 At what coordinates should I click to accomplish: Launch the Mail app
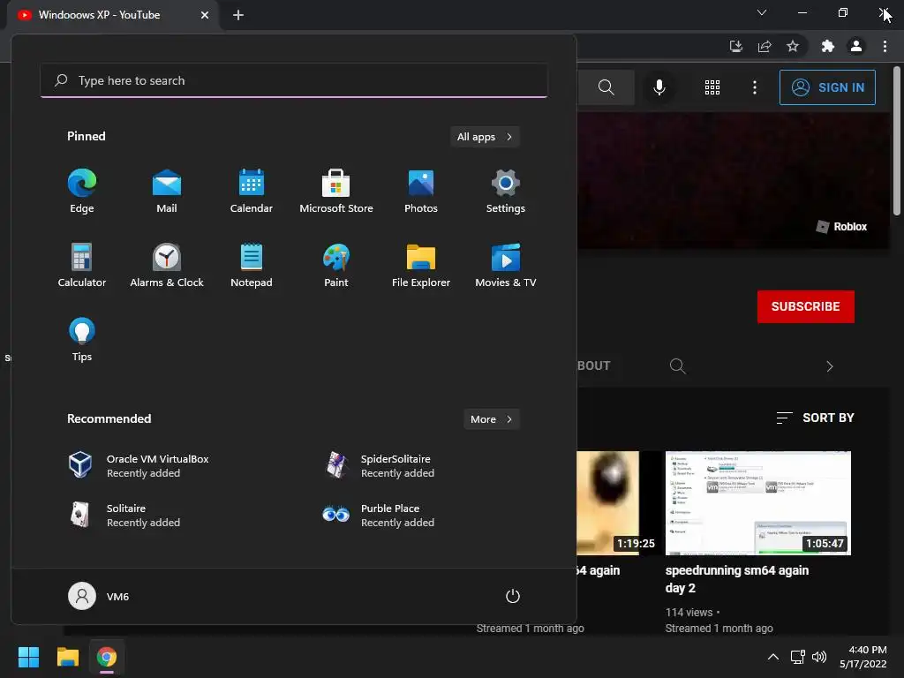pos(167,191)
